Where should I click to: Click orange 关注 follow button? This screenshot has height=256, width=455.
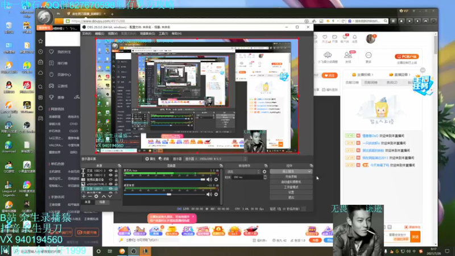pos(329,75)
